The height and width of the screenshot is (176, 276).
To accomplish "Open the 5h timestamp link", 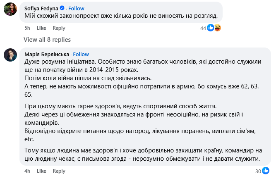I will (27, 28).
